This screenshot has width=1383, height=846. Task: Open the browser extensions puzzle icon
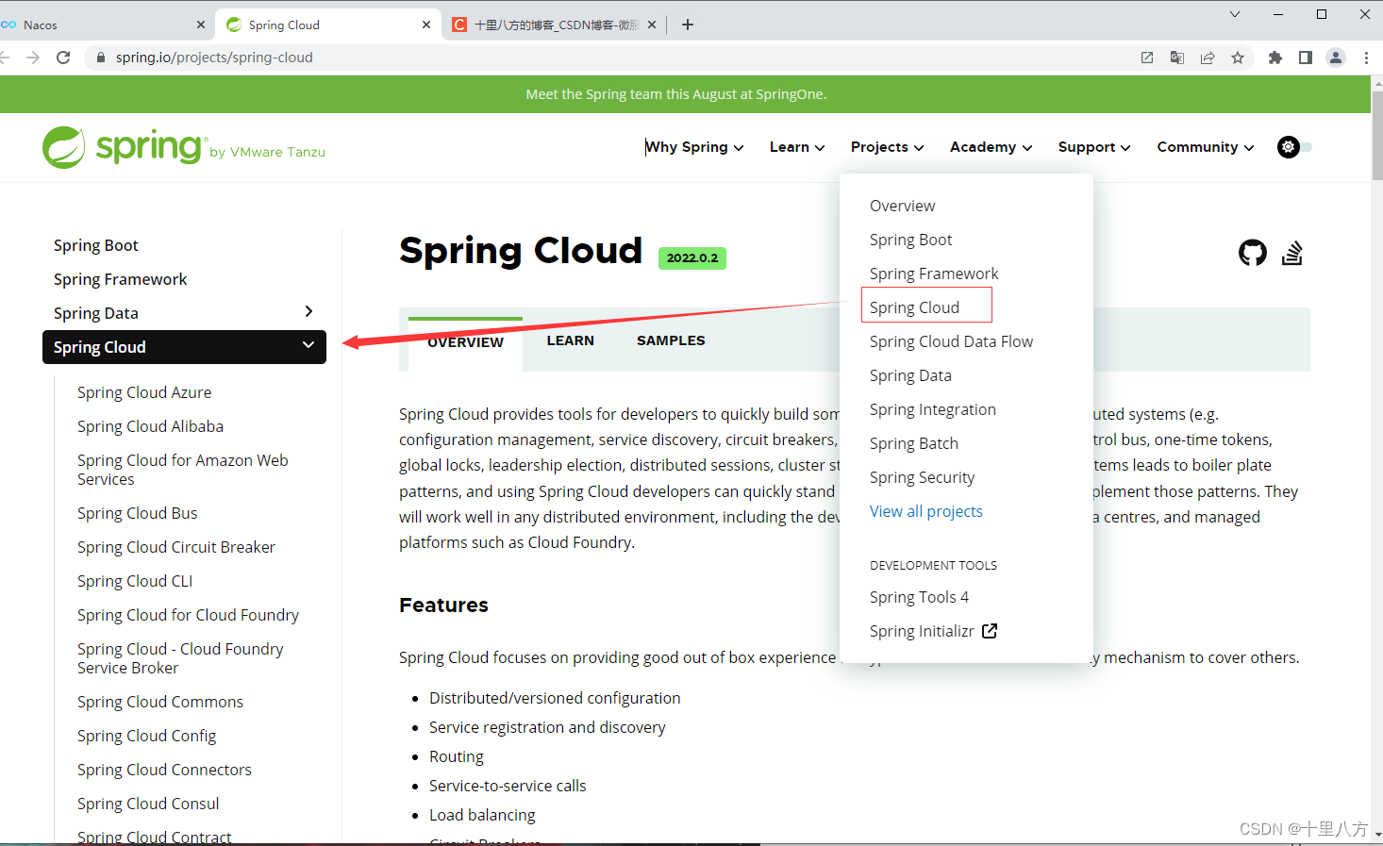[1275, 58]
